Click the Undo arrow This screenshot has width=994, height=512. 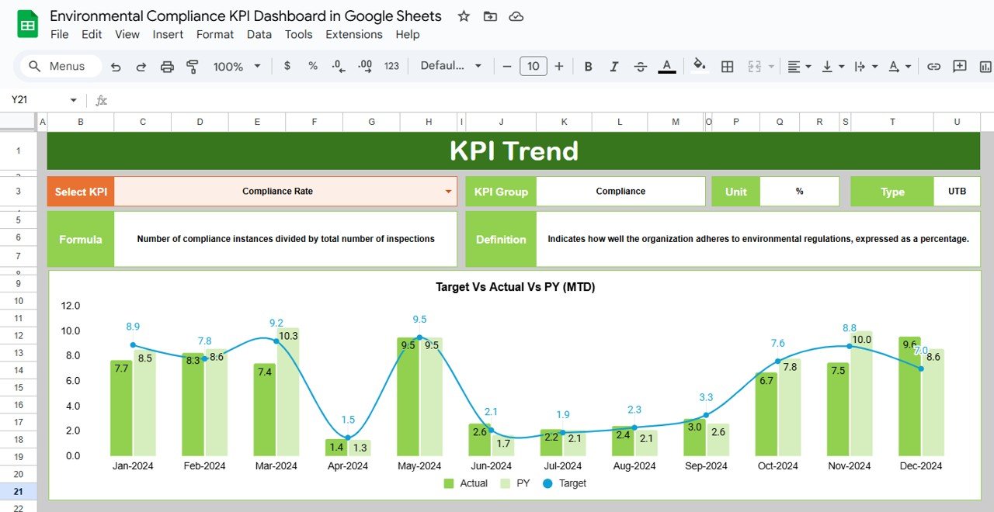tap(116, 67)
